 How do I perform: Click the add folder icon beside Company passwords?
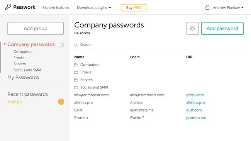point(61,44)
